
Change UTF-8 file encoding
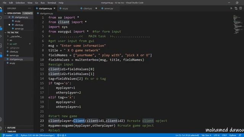(217, 135)
